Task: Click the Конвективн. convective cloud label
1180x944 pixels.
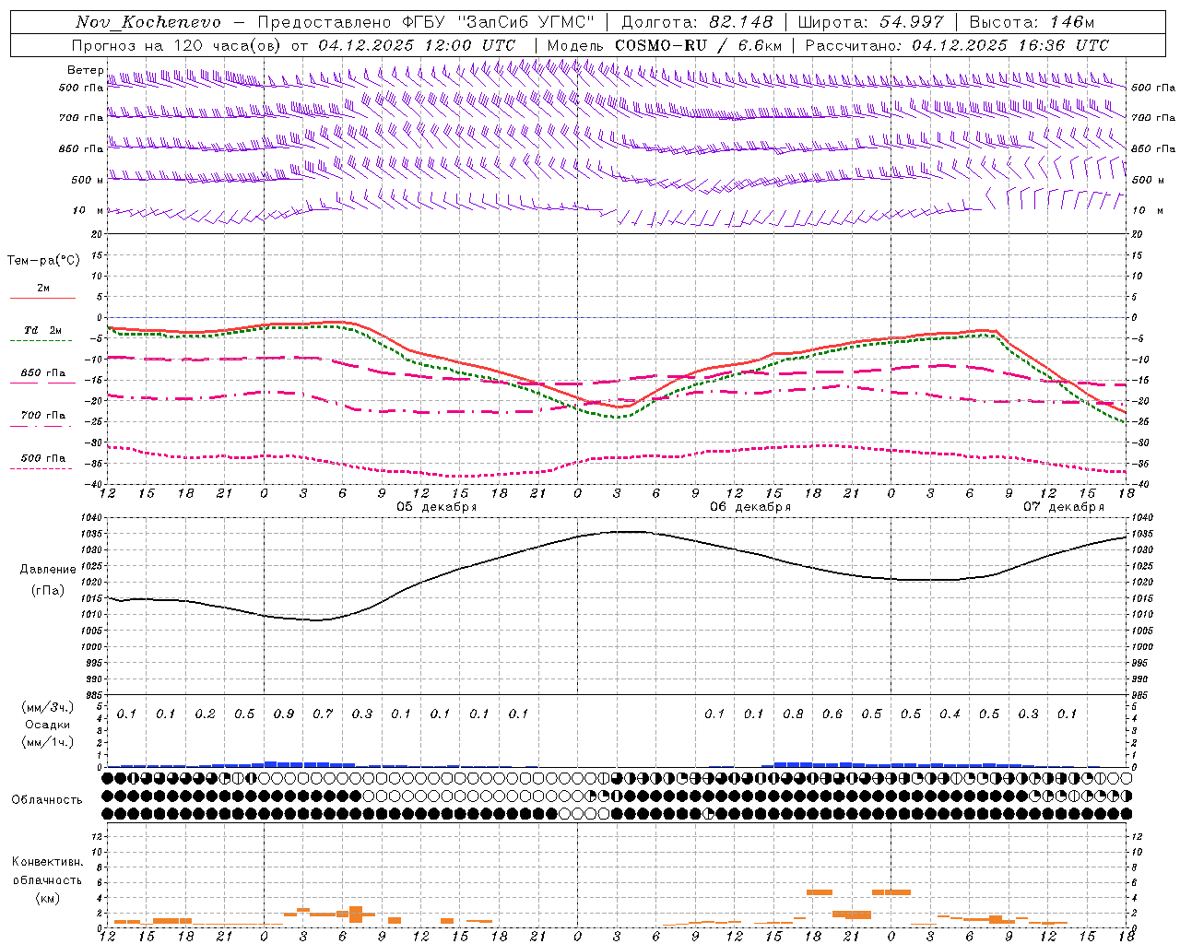Action: [x=48, y=862]
